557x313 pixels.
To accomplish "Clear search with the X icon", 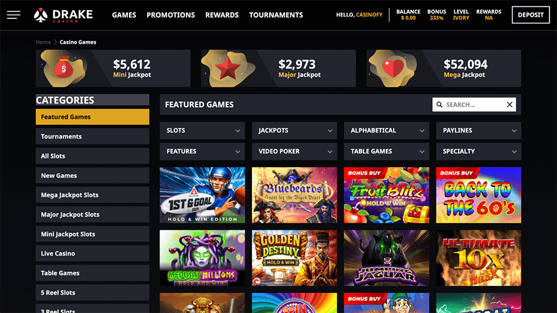I will (x=510, y=104).
